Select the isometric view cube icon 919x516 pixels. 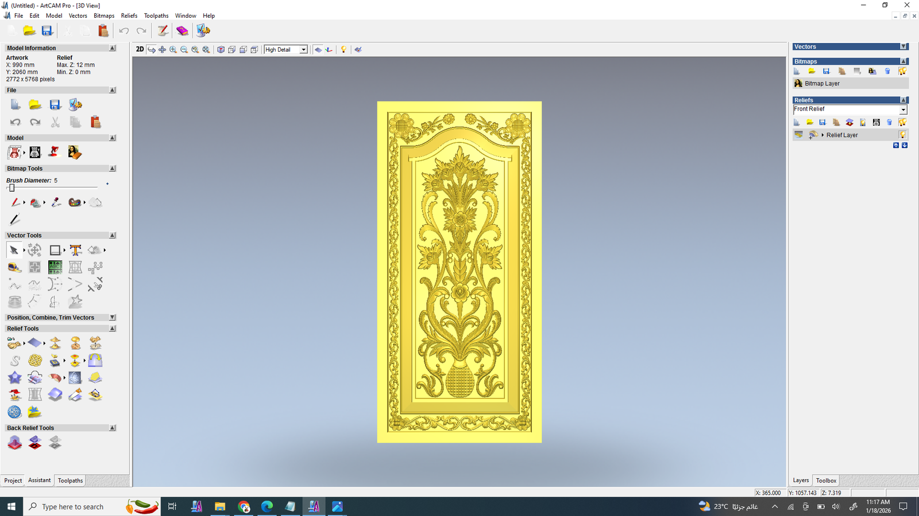click(221, 50)
